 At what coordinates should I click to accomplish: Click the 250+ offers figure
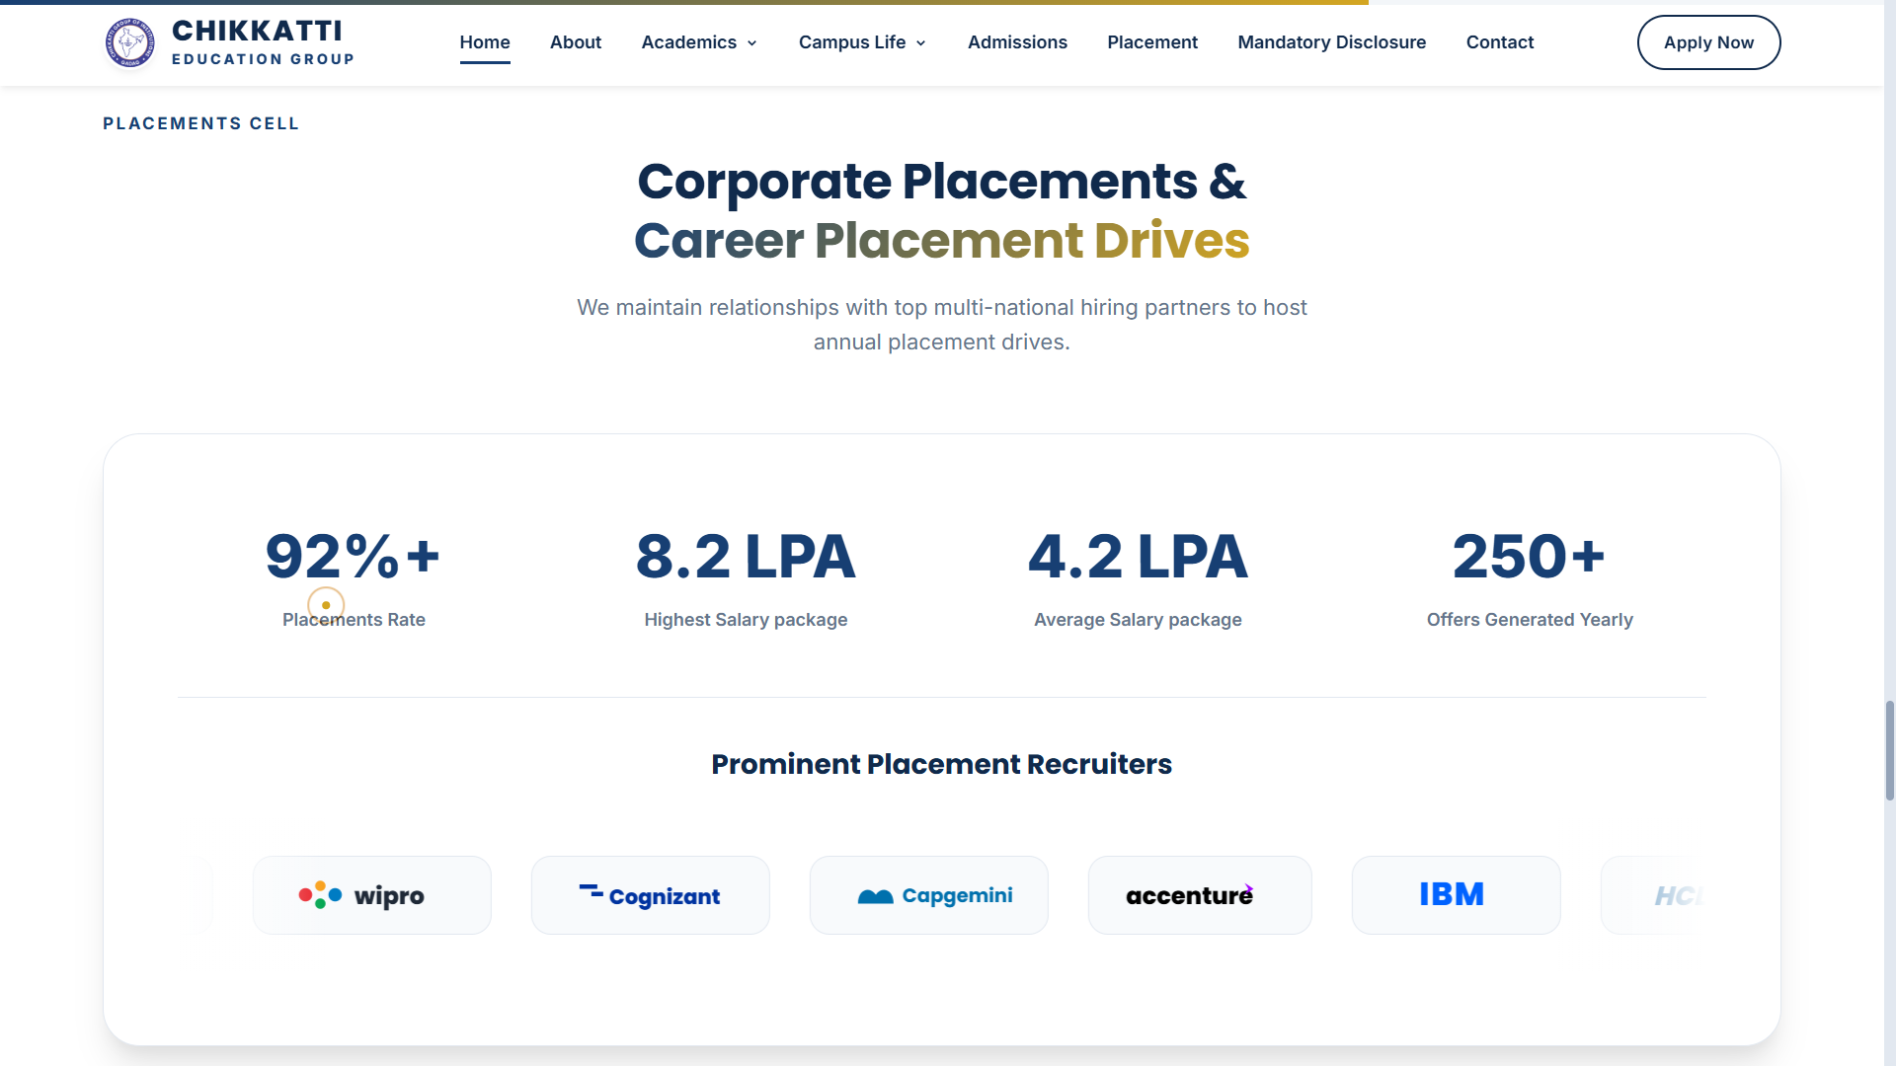1530,556
